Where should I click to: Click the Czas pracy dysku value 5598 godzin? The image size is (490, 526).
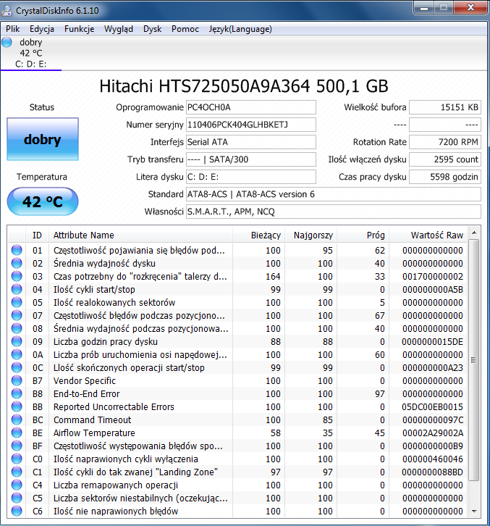(445, 177)
